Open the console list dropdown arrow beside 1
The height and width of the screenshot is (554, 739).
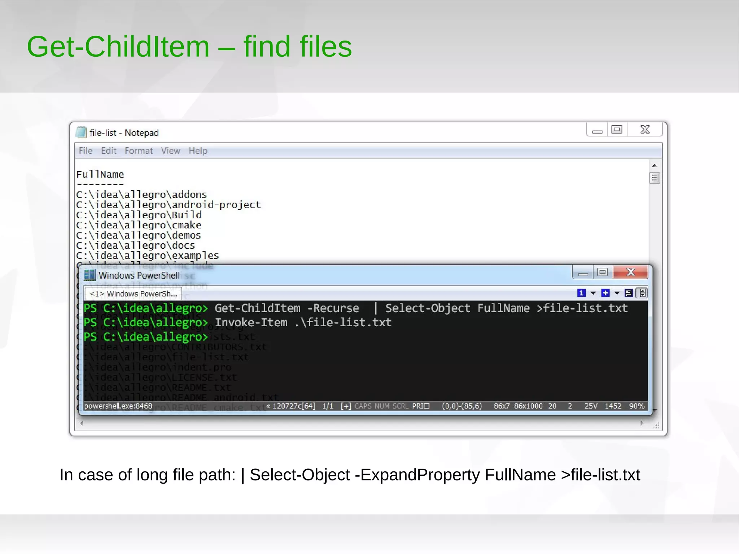[x=593, y=293]
